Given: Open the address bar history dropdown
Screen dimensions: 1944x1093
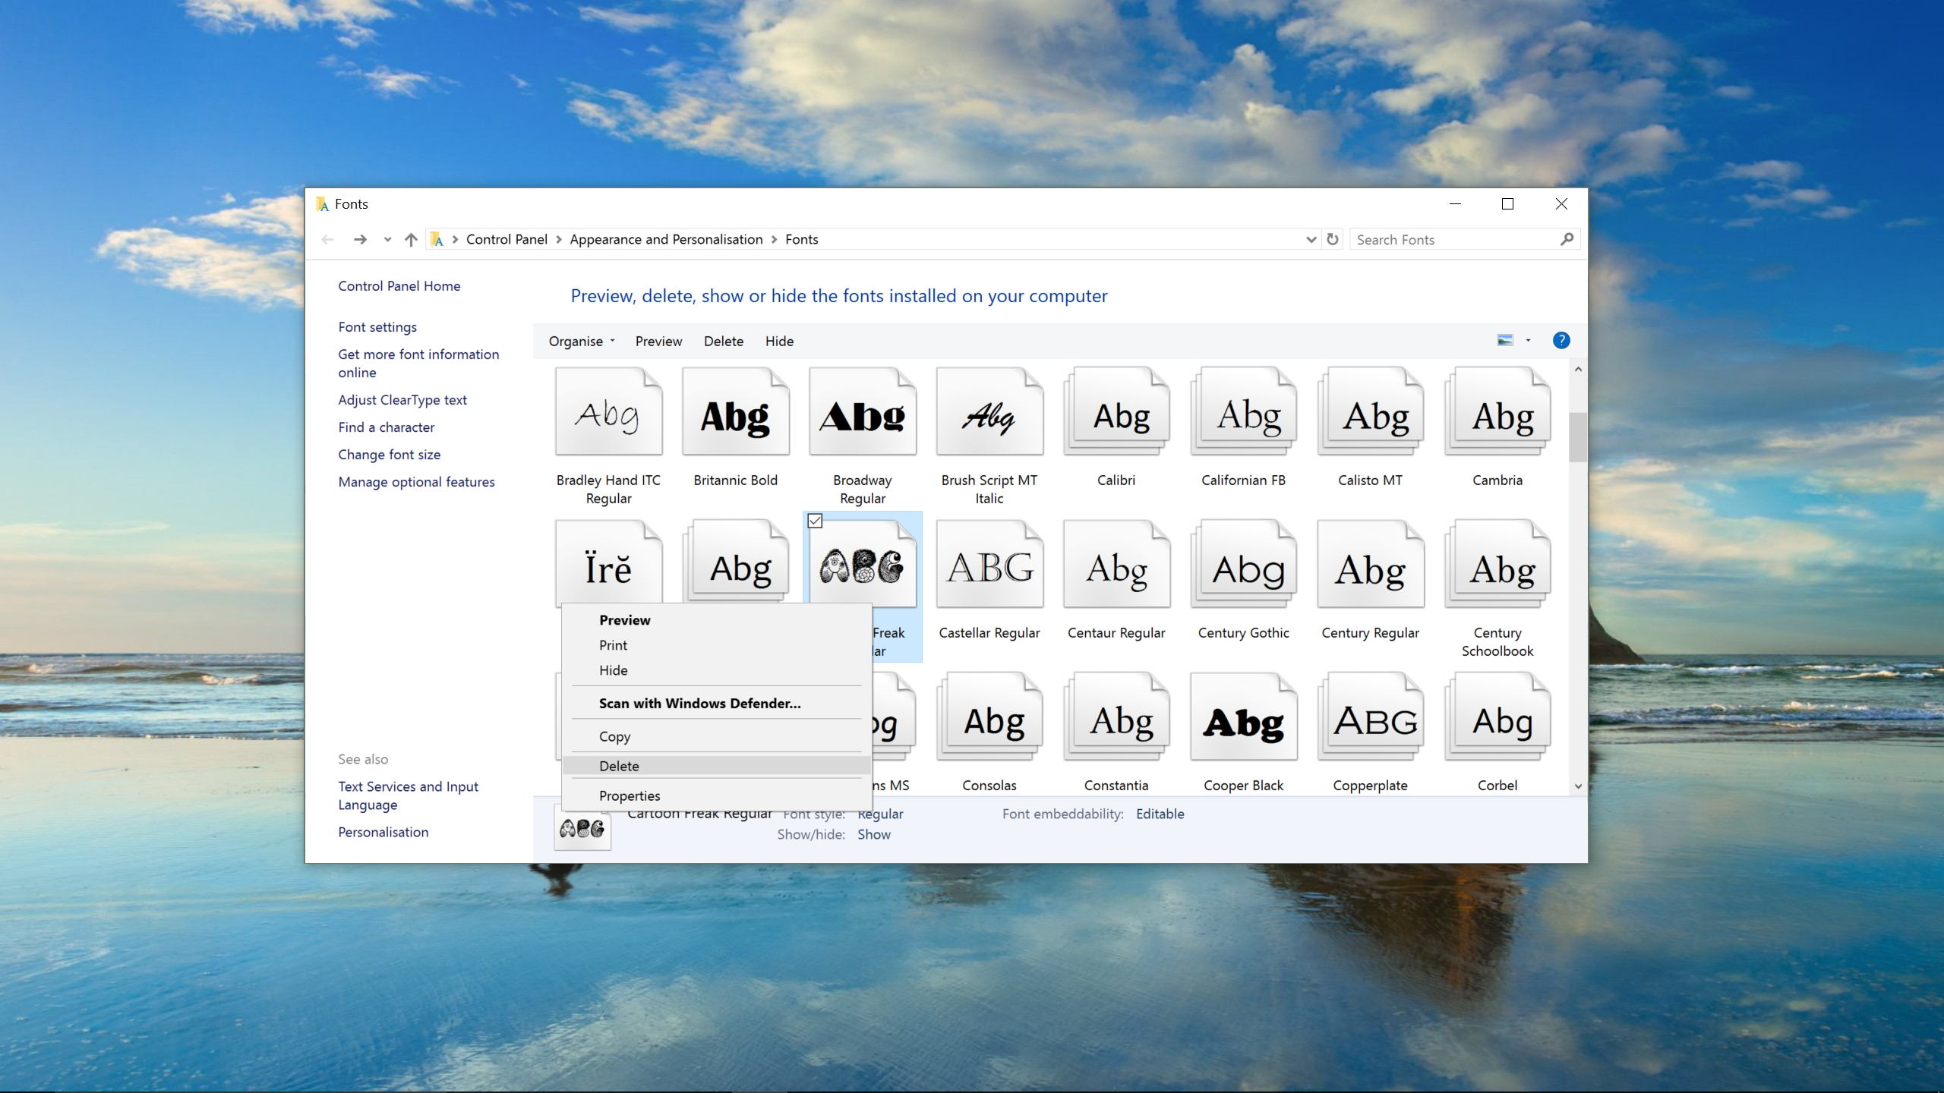Looking at the screenshot, I should (x=1311, y=239).
